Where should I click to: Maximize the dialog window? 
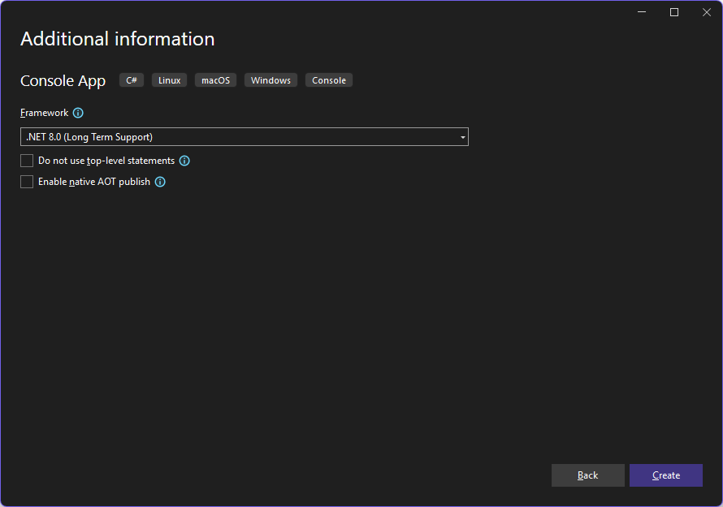tap(673, 12)
